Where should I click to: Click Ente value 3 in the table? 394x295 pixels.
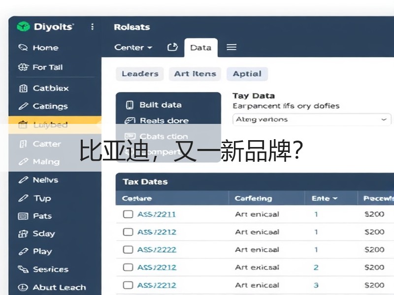coord(316,285)
